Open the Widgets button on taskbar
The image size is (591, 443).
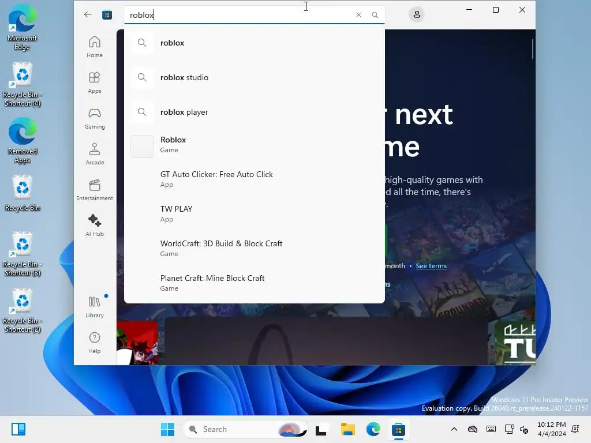pyautogui.click(x=18, y=429)
